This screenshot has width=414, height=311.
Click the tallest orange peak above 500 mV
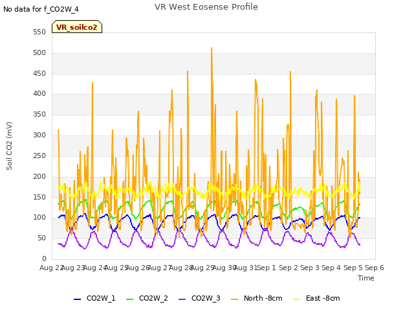click(212, 48)
